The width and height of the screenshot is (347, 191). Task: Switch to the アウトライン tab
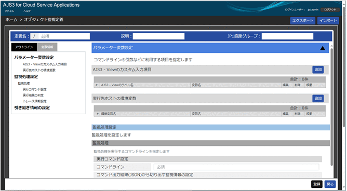coord(24,47)
